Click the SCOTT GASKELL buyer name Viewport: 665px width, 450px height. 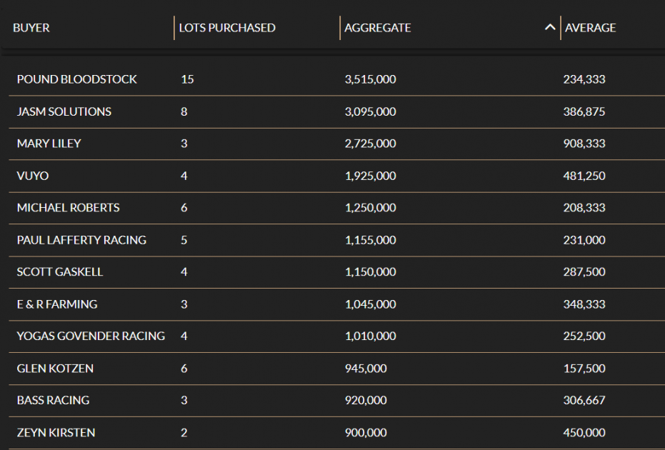(x=60, y=272)
